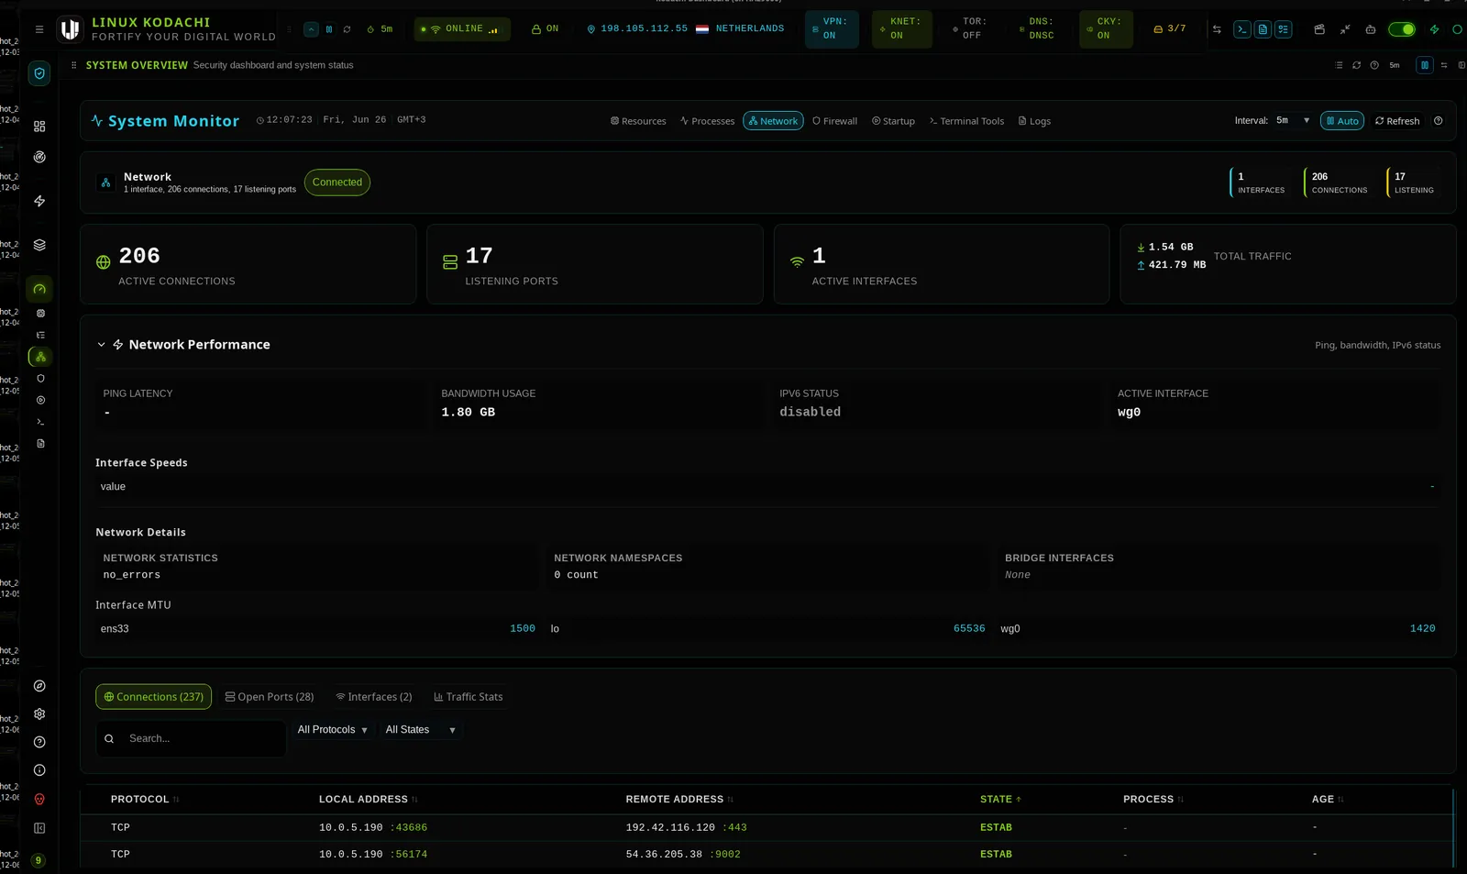Click the Refresh button
This screenshot has height=874, width=1467.
[1397, 121]
